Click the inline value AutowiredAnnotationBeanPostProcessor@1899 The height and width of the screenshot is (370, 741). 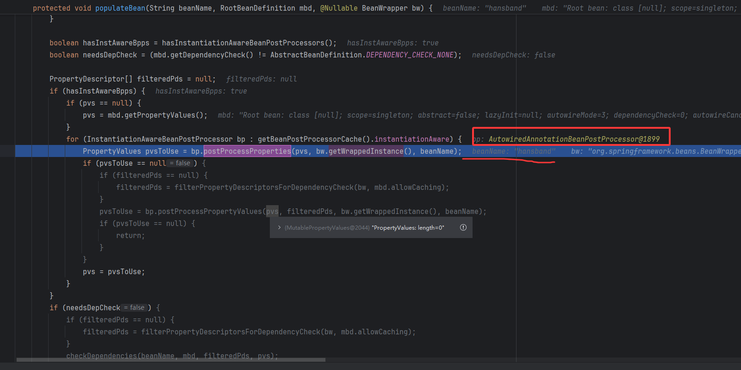[574, 139]
